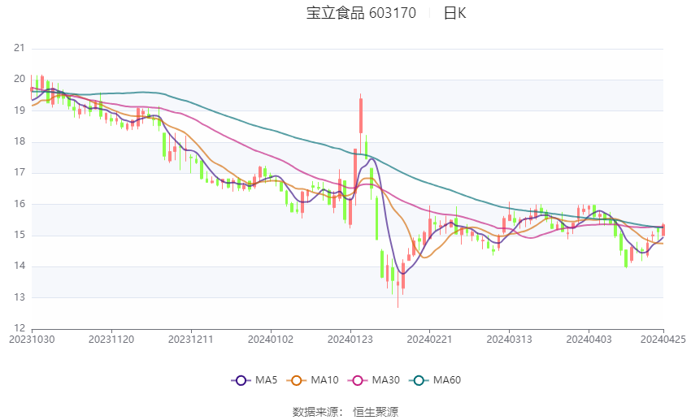The width and height of the screenshot is (691, 420).
Task: Click the 21 price axis label
Action: point(20,48)
